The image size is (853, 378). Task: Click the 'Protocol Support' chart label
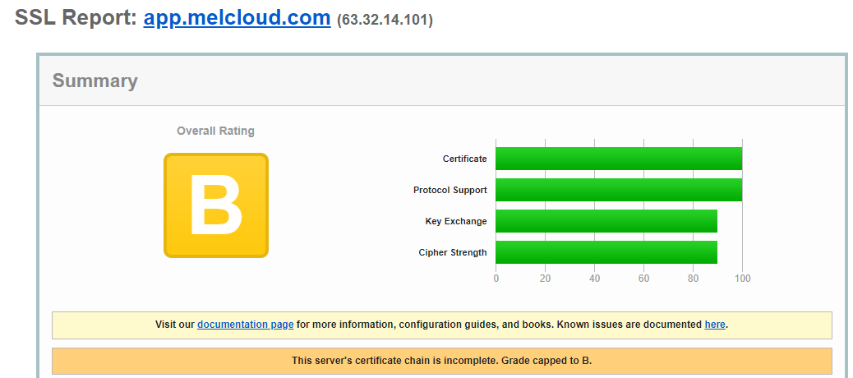[x=450, y=191]
